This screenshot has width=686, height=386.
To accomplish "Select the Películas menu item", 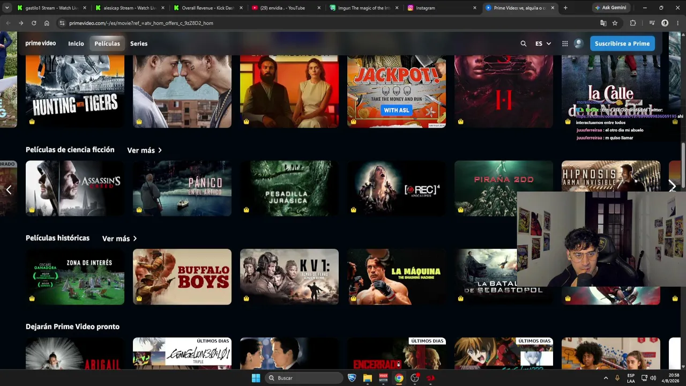I will pyautogui.click(x=107, y=43).
